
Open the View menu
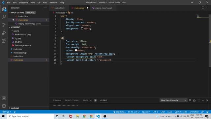click(33, 3)
